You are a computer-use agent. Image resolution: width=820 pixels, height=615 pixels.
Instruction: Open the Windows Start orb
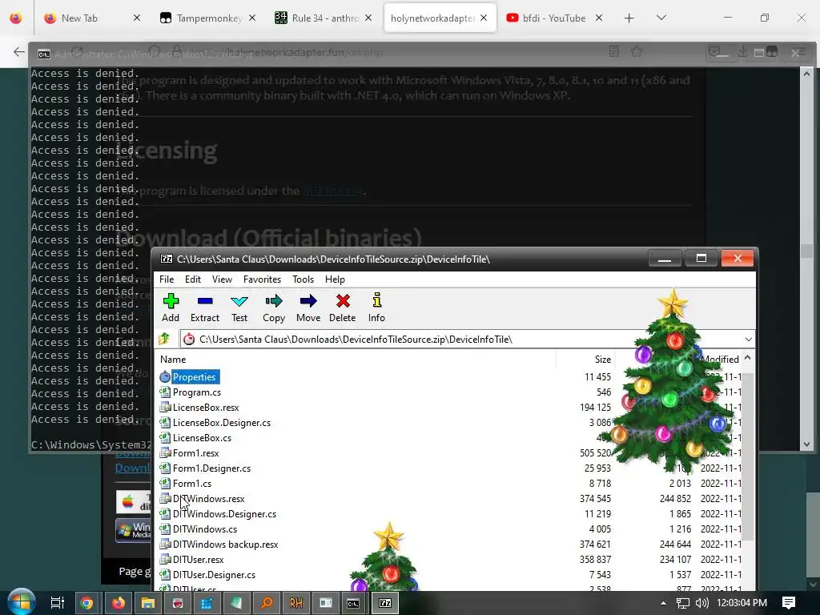[21, 602]
